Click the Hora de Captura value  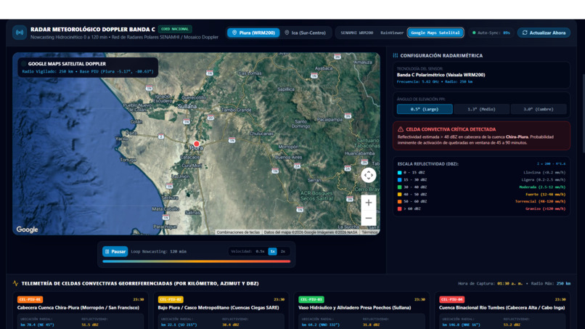coord(511,283)
